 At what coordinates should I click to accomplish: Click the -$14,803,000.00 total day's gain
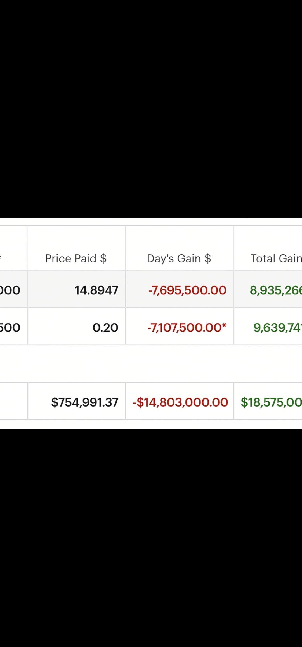(180, 402)
